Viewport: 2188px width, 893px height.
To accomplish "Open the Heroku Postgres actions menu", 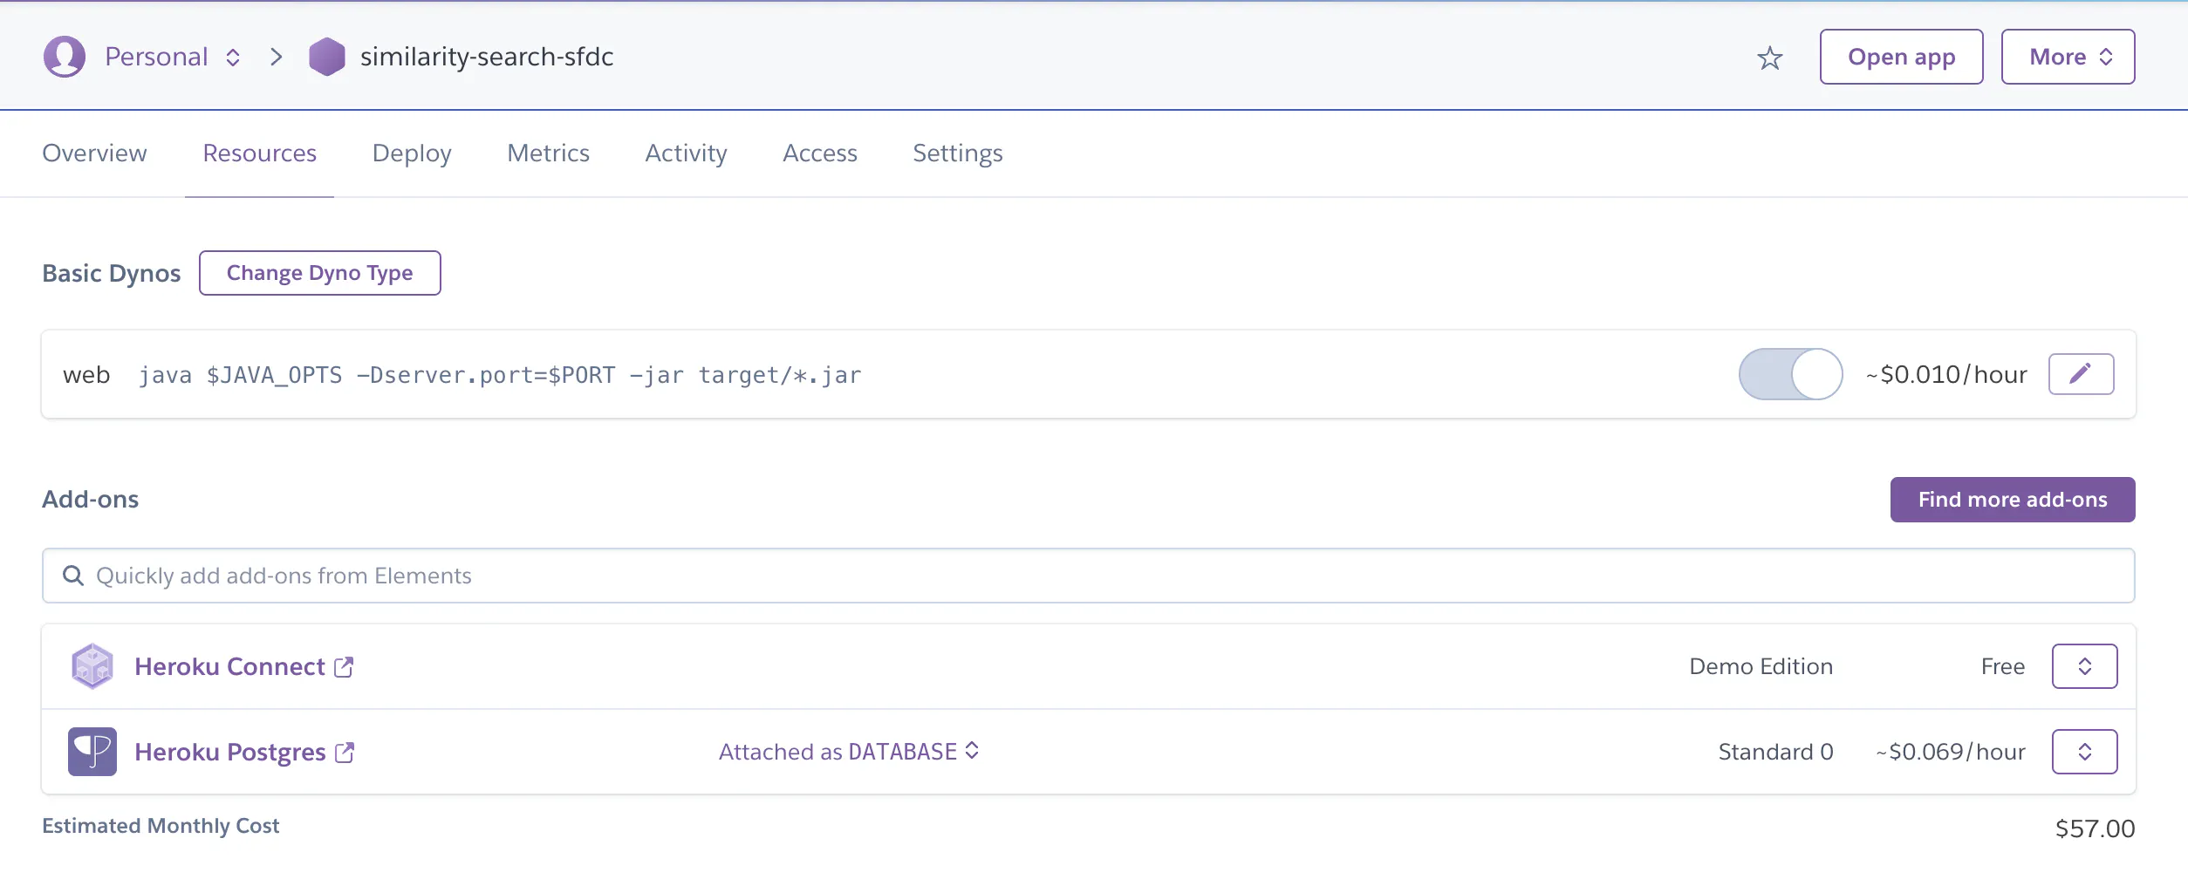I will coord(2084,752).
